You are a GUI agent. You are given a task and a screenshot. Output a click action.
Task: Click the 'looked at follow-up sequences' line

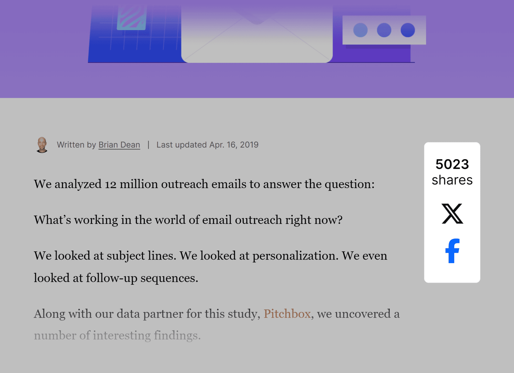click(116, 278)
